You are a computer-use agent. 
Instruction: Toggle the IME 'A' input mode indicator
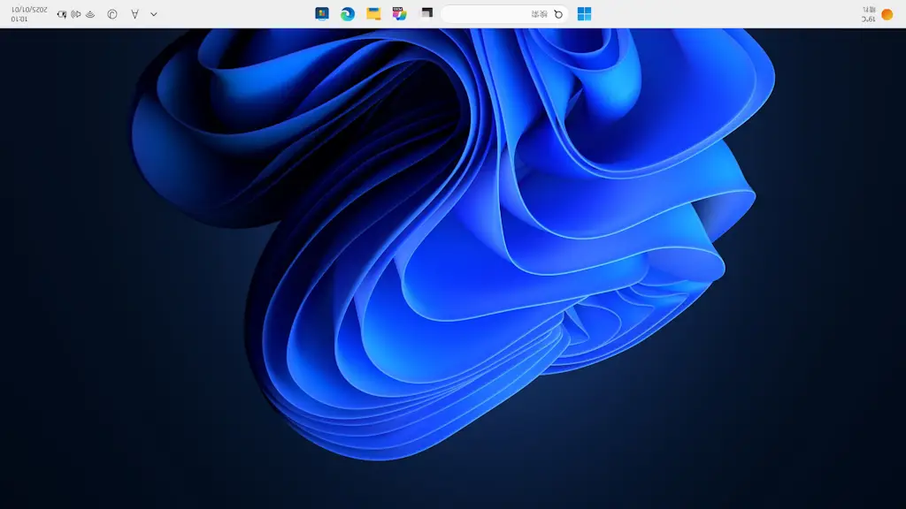click(x=134, y=14)
